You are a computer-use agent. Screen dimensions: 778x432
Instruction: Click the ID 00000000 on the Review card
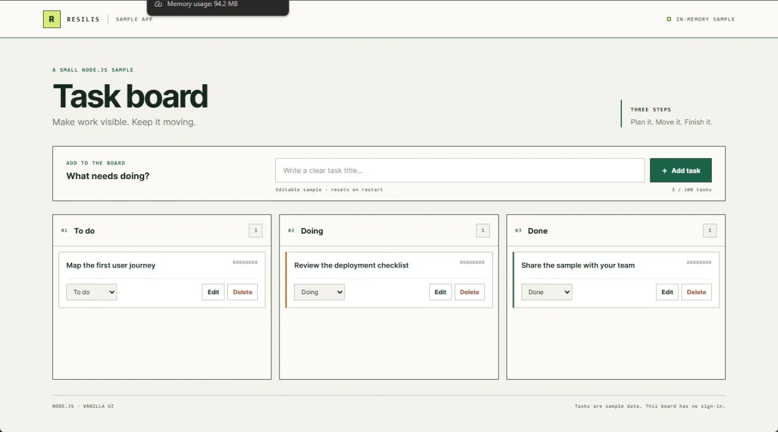click(472, 262)
